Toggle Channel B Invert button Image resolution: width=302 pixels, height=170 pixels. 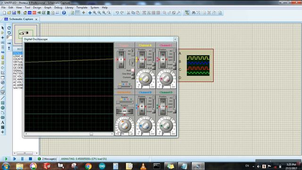[154, 111]
